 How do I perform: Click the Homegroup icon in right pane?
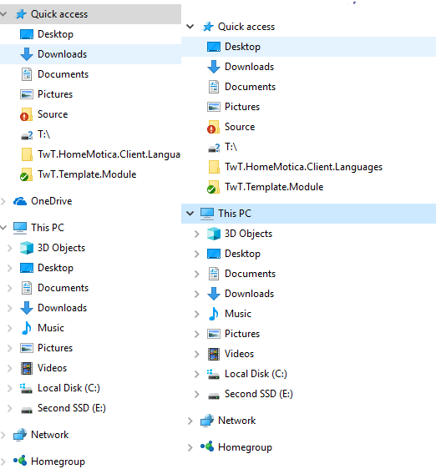tap(207, 446)
